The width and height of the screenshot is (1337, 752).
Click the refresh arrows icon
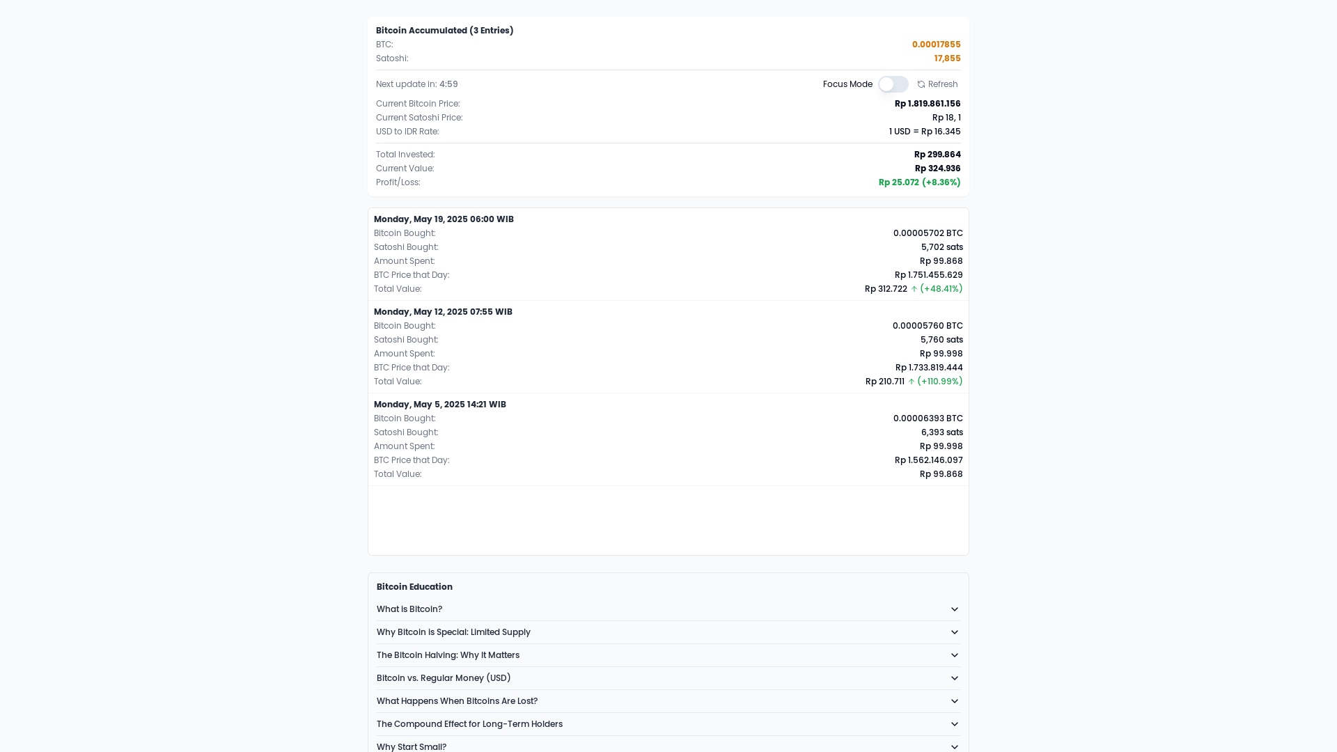pyautogui.click(x=921, y=84)
